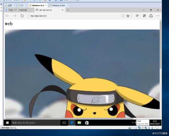Add page to favorites with star icon
Image resolution: width=169 pixels, height=136 pixels.
tap(128, 16)
